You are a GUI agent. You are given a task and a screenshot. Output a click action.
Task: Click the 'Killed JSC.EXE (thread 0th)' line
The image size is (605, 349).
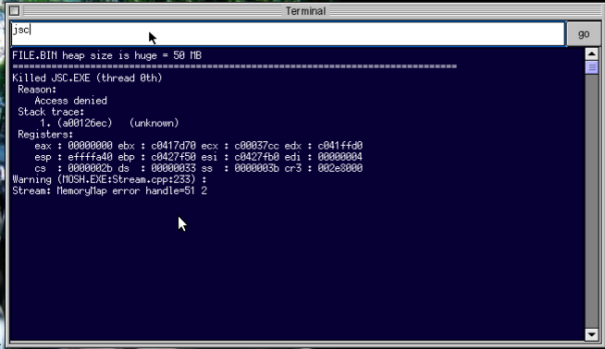point(87,78)
